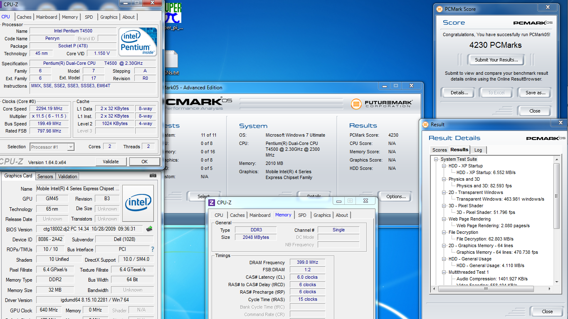Collapse the Multithreaded Test 1 node
This screenshot has height=319, width=568.
(x=444, y=272)
